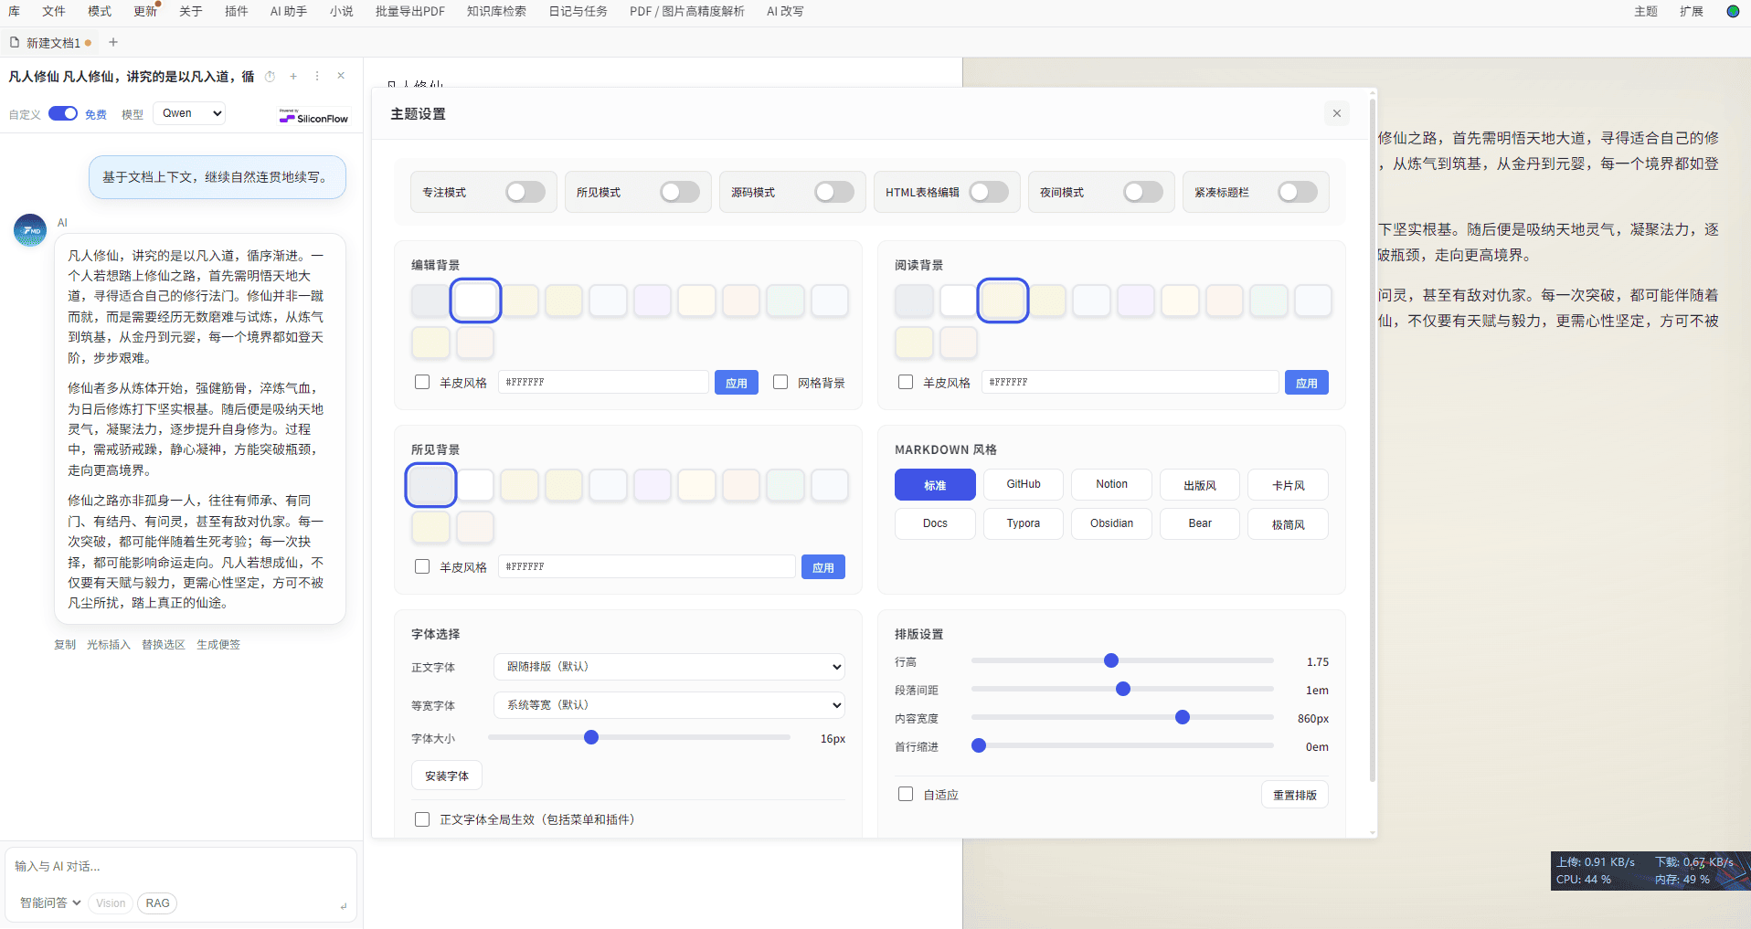Select the Notion markdown style button
1751x929 pixels.
[x=1111, y=485]
